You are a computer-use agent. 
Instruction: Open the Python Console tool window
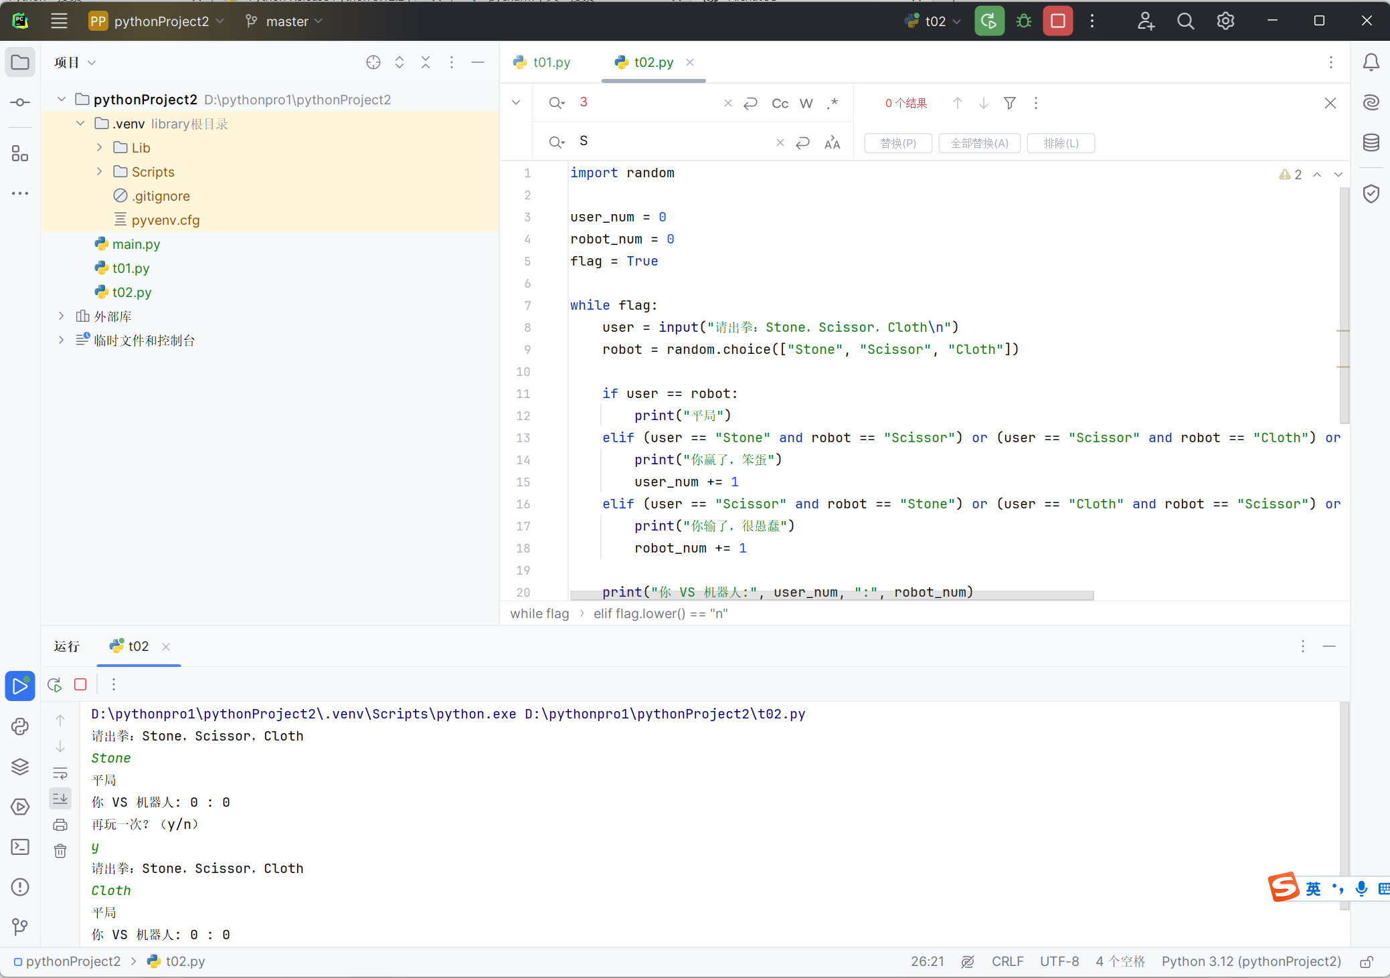tap(20, 726)
